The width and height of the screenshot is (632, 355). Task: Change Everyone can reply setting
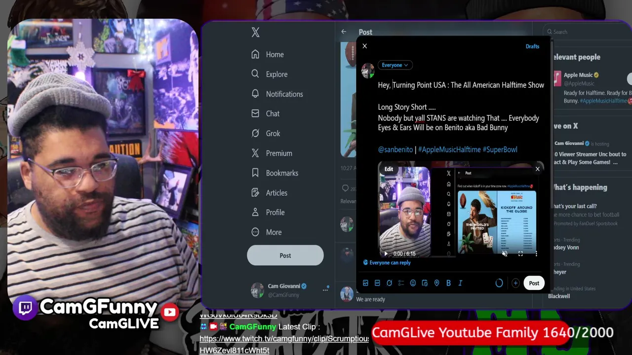(387, 263)
